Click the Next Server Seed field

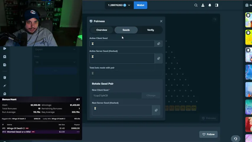(122, 110)
